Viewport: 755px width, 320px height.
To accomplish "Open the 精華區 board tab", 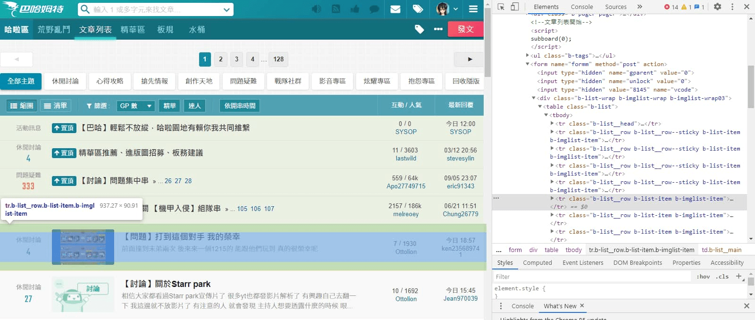I will point(133,29).
